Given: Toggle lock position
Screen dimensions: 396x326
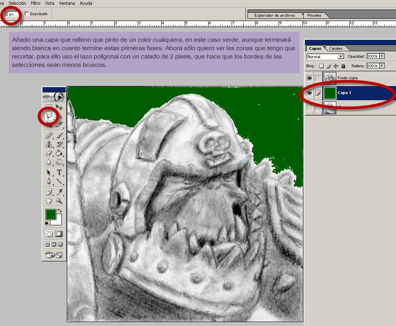Looking at the screenshot, I should click(336, 66).
